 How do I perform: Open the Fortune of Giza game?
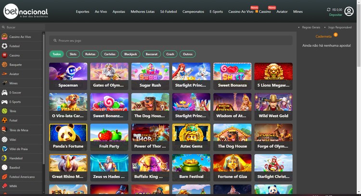coord(232,168)
